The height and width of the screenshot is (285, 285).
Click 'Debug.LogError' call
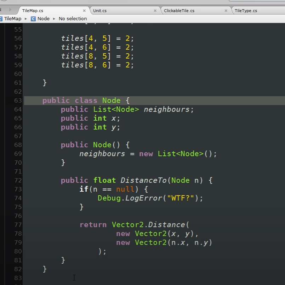click(x=130, y=198)
